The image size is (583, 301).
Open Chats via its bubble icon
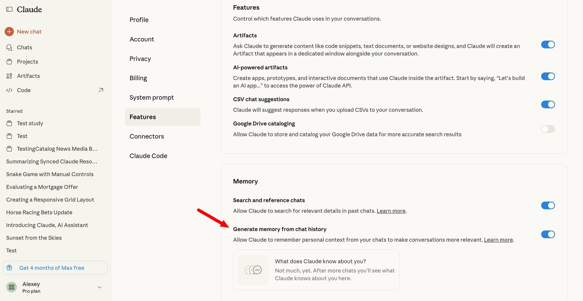tap(9, 47)
